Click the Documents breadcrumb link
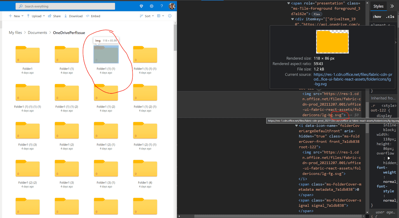Viewport: 399px width, 218px height. point(37,32)
